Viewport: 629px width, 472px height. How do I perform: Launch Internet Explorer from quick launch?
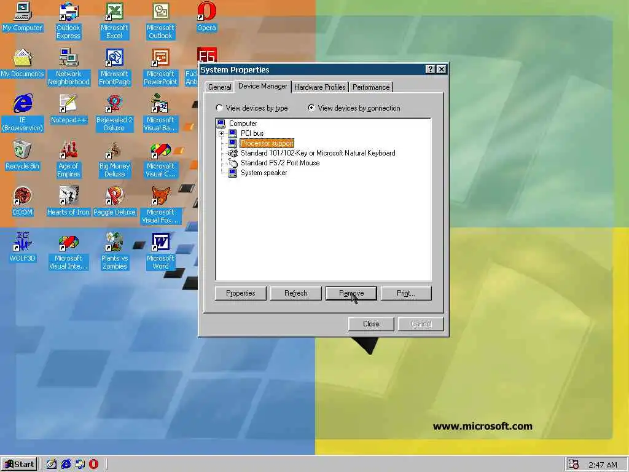tap(66, 465)
